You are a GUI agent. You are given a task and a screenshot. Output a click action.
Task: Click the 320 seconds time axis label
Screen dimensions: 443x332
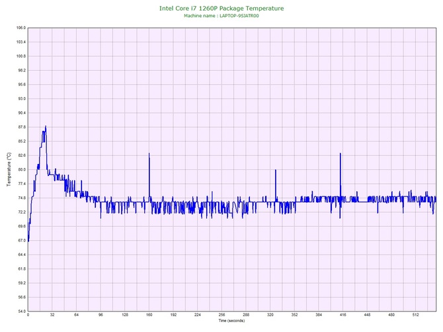pyautogui.click(x=270, y=315)
